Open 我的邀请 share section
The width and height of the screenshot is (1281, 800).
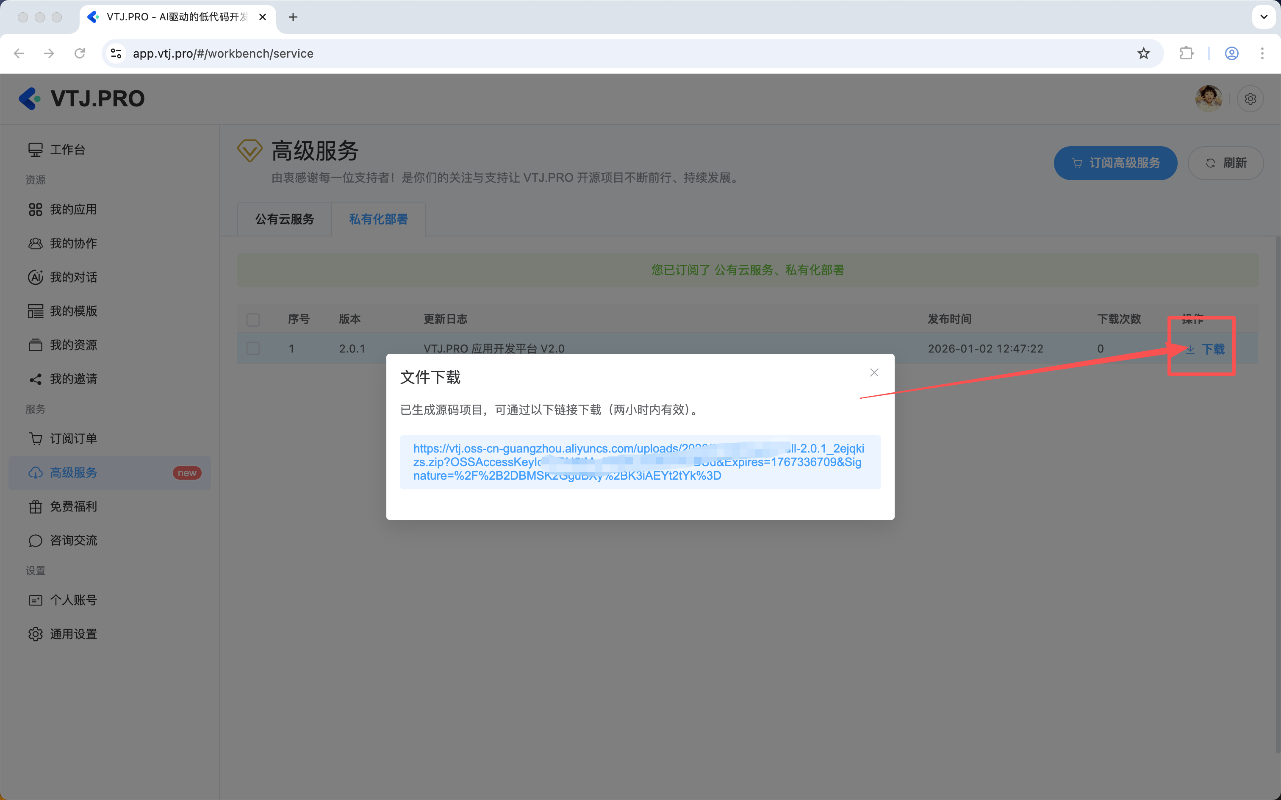pyautogui.click(x=73, y=379)
